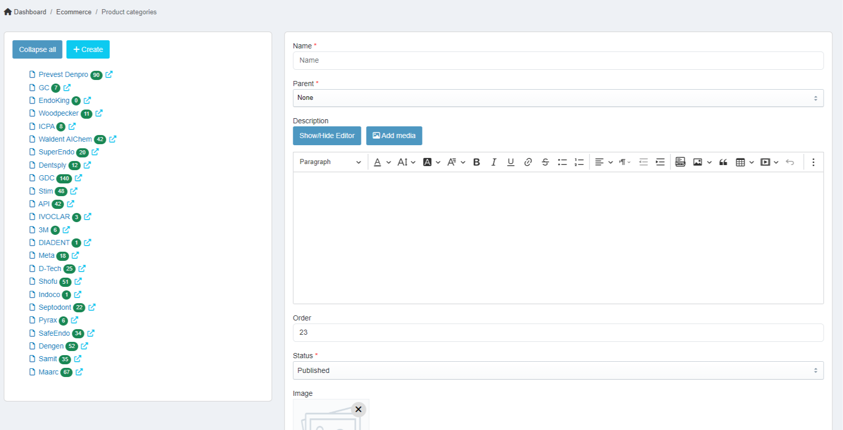Insert media embed in the editor
843x430 pixels.
(765, 162)
